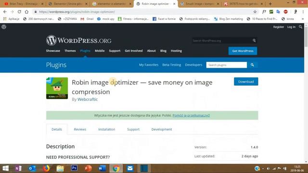Expand the hidden bookmarks chevron
Viewport: 308px width, 173px height.
click(x=303, y=19)
